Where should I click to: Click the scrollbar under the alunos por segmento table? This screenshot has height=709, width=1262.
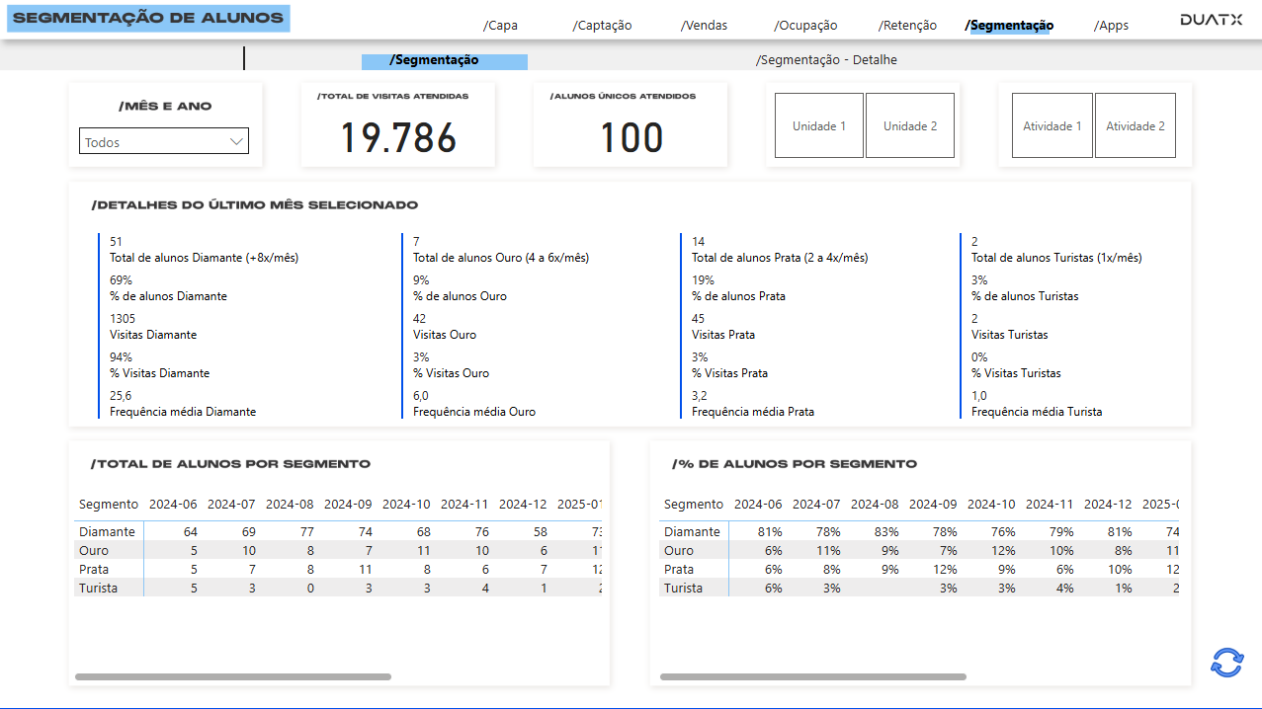[x=234, y=677]
